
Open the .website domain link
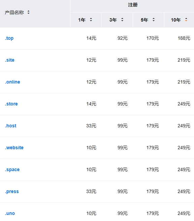(14, 148)
